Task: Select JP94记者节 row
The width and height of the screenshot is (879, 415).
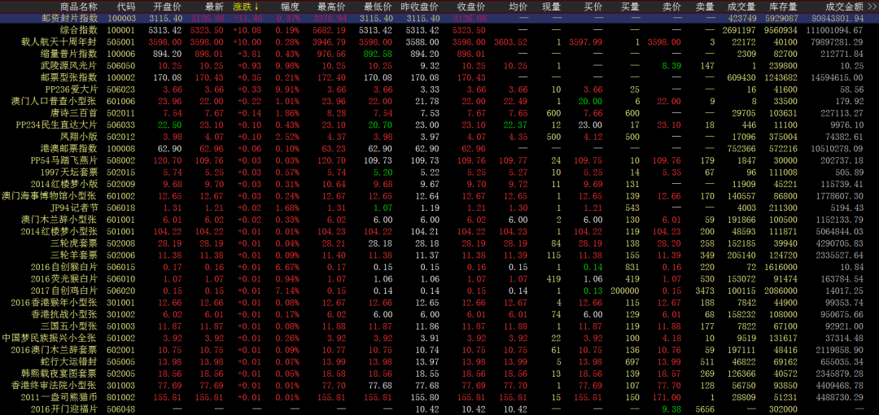Action: click(439, 207)
